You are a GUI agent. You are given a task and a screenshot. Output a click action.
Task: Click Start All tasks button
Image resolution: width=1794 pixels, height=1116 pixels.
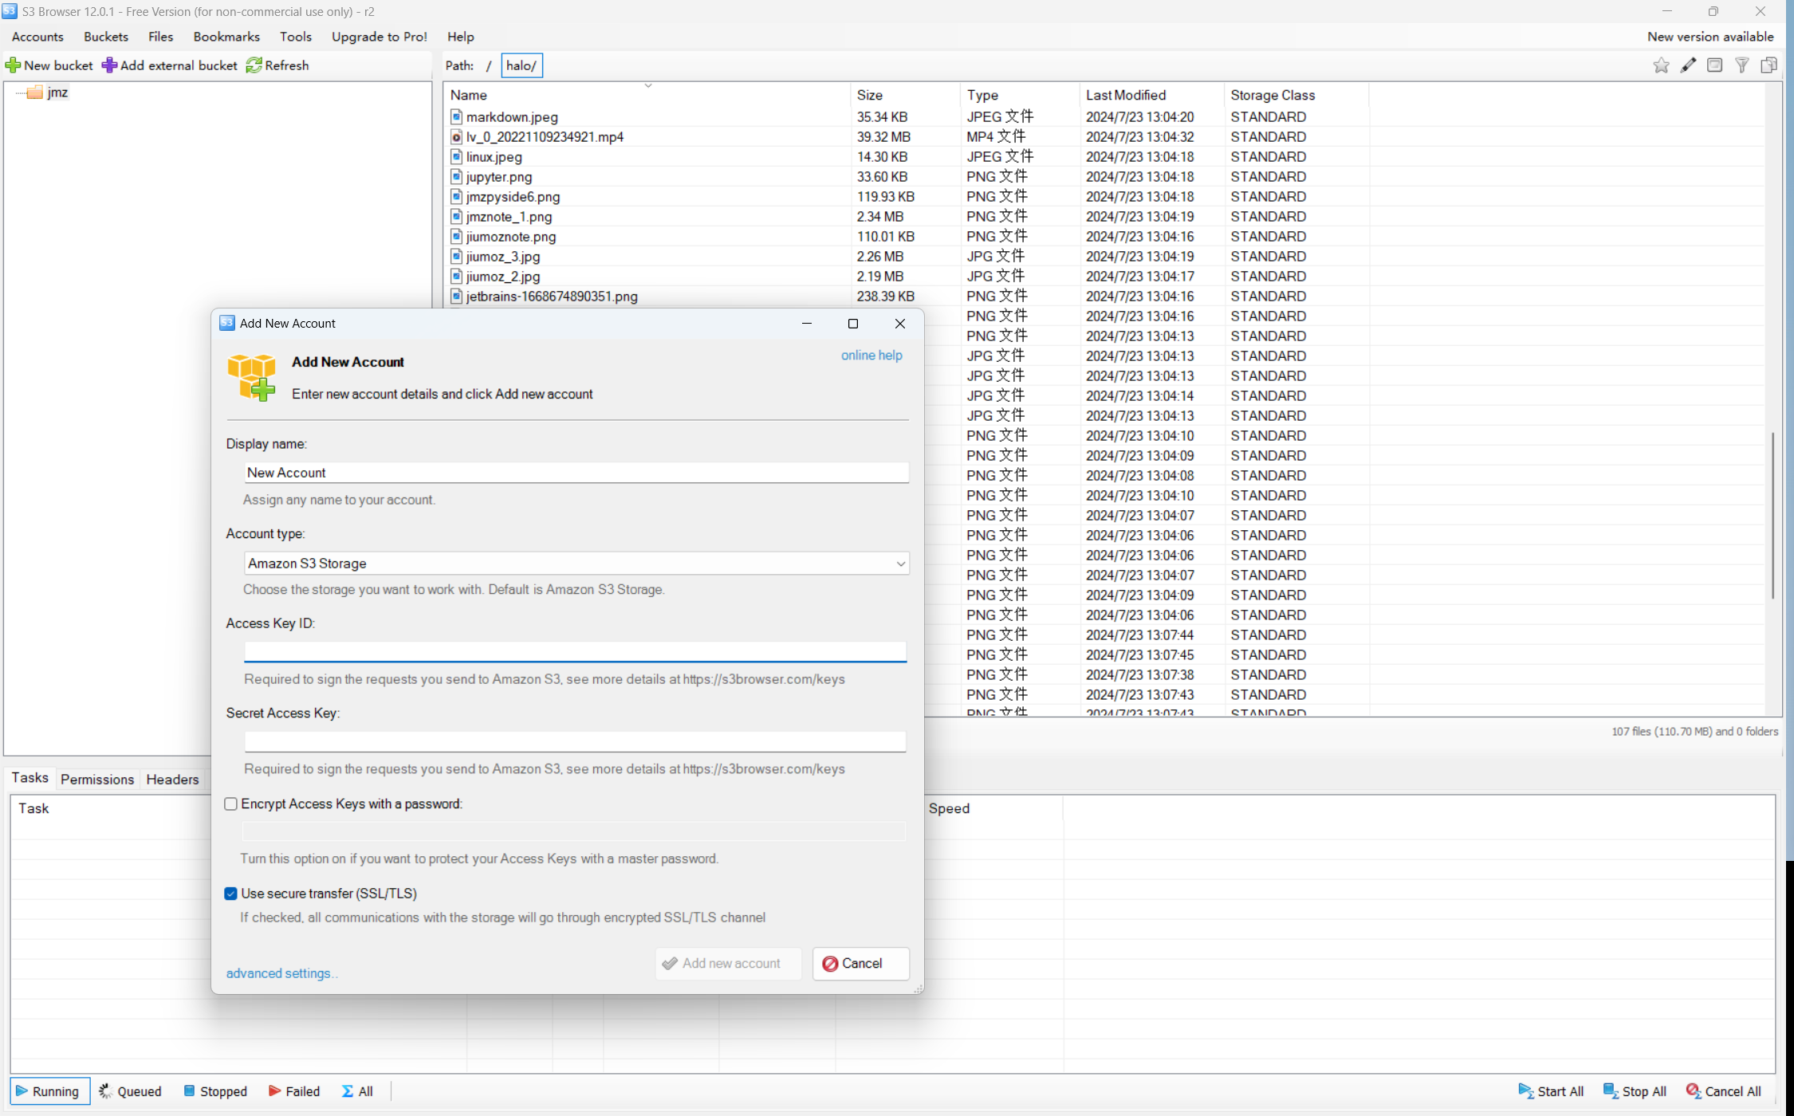pyautogui.click(x=1551, y=1091)
